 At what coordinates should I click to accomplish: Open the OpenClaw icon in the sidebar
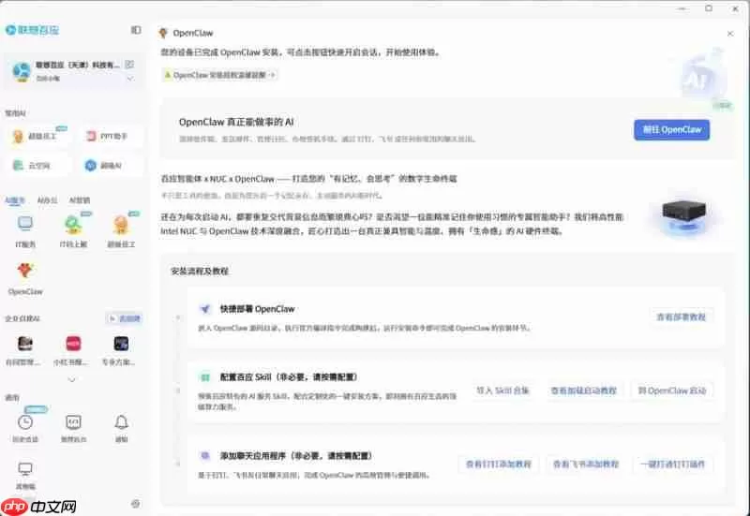click(x=25, y=271)
